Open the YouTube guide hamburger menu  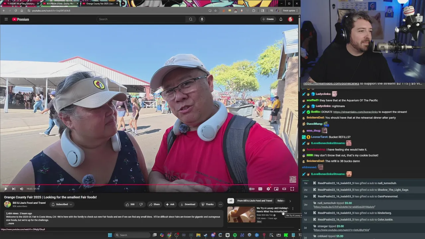tap(6, 19)
